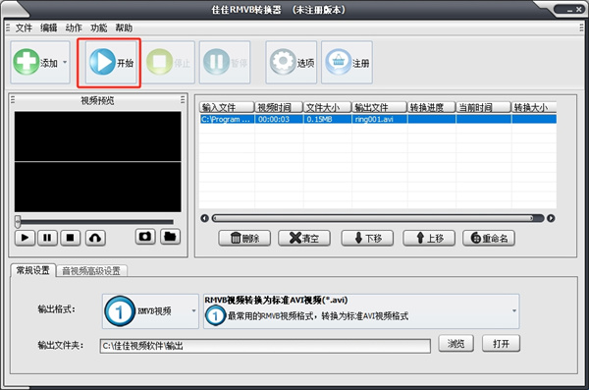
Task: Click the 00:00:03 duration cell
Action: tap(279, 119)
